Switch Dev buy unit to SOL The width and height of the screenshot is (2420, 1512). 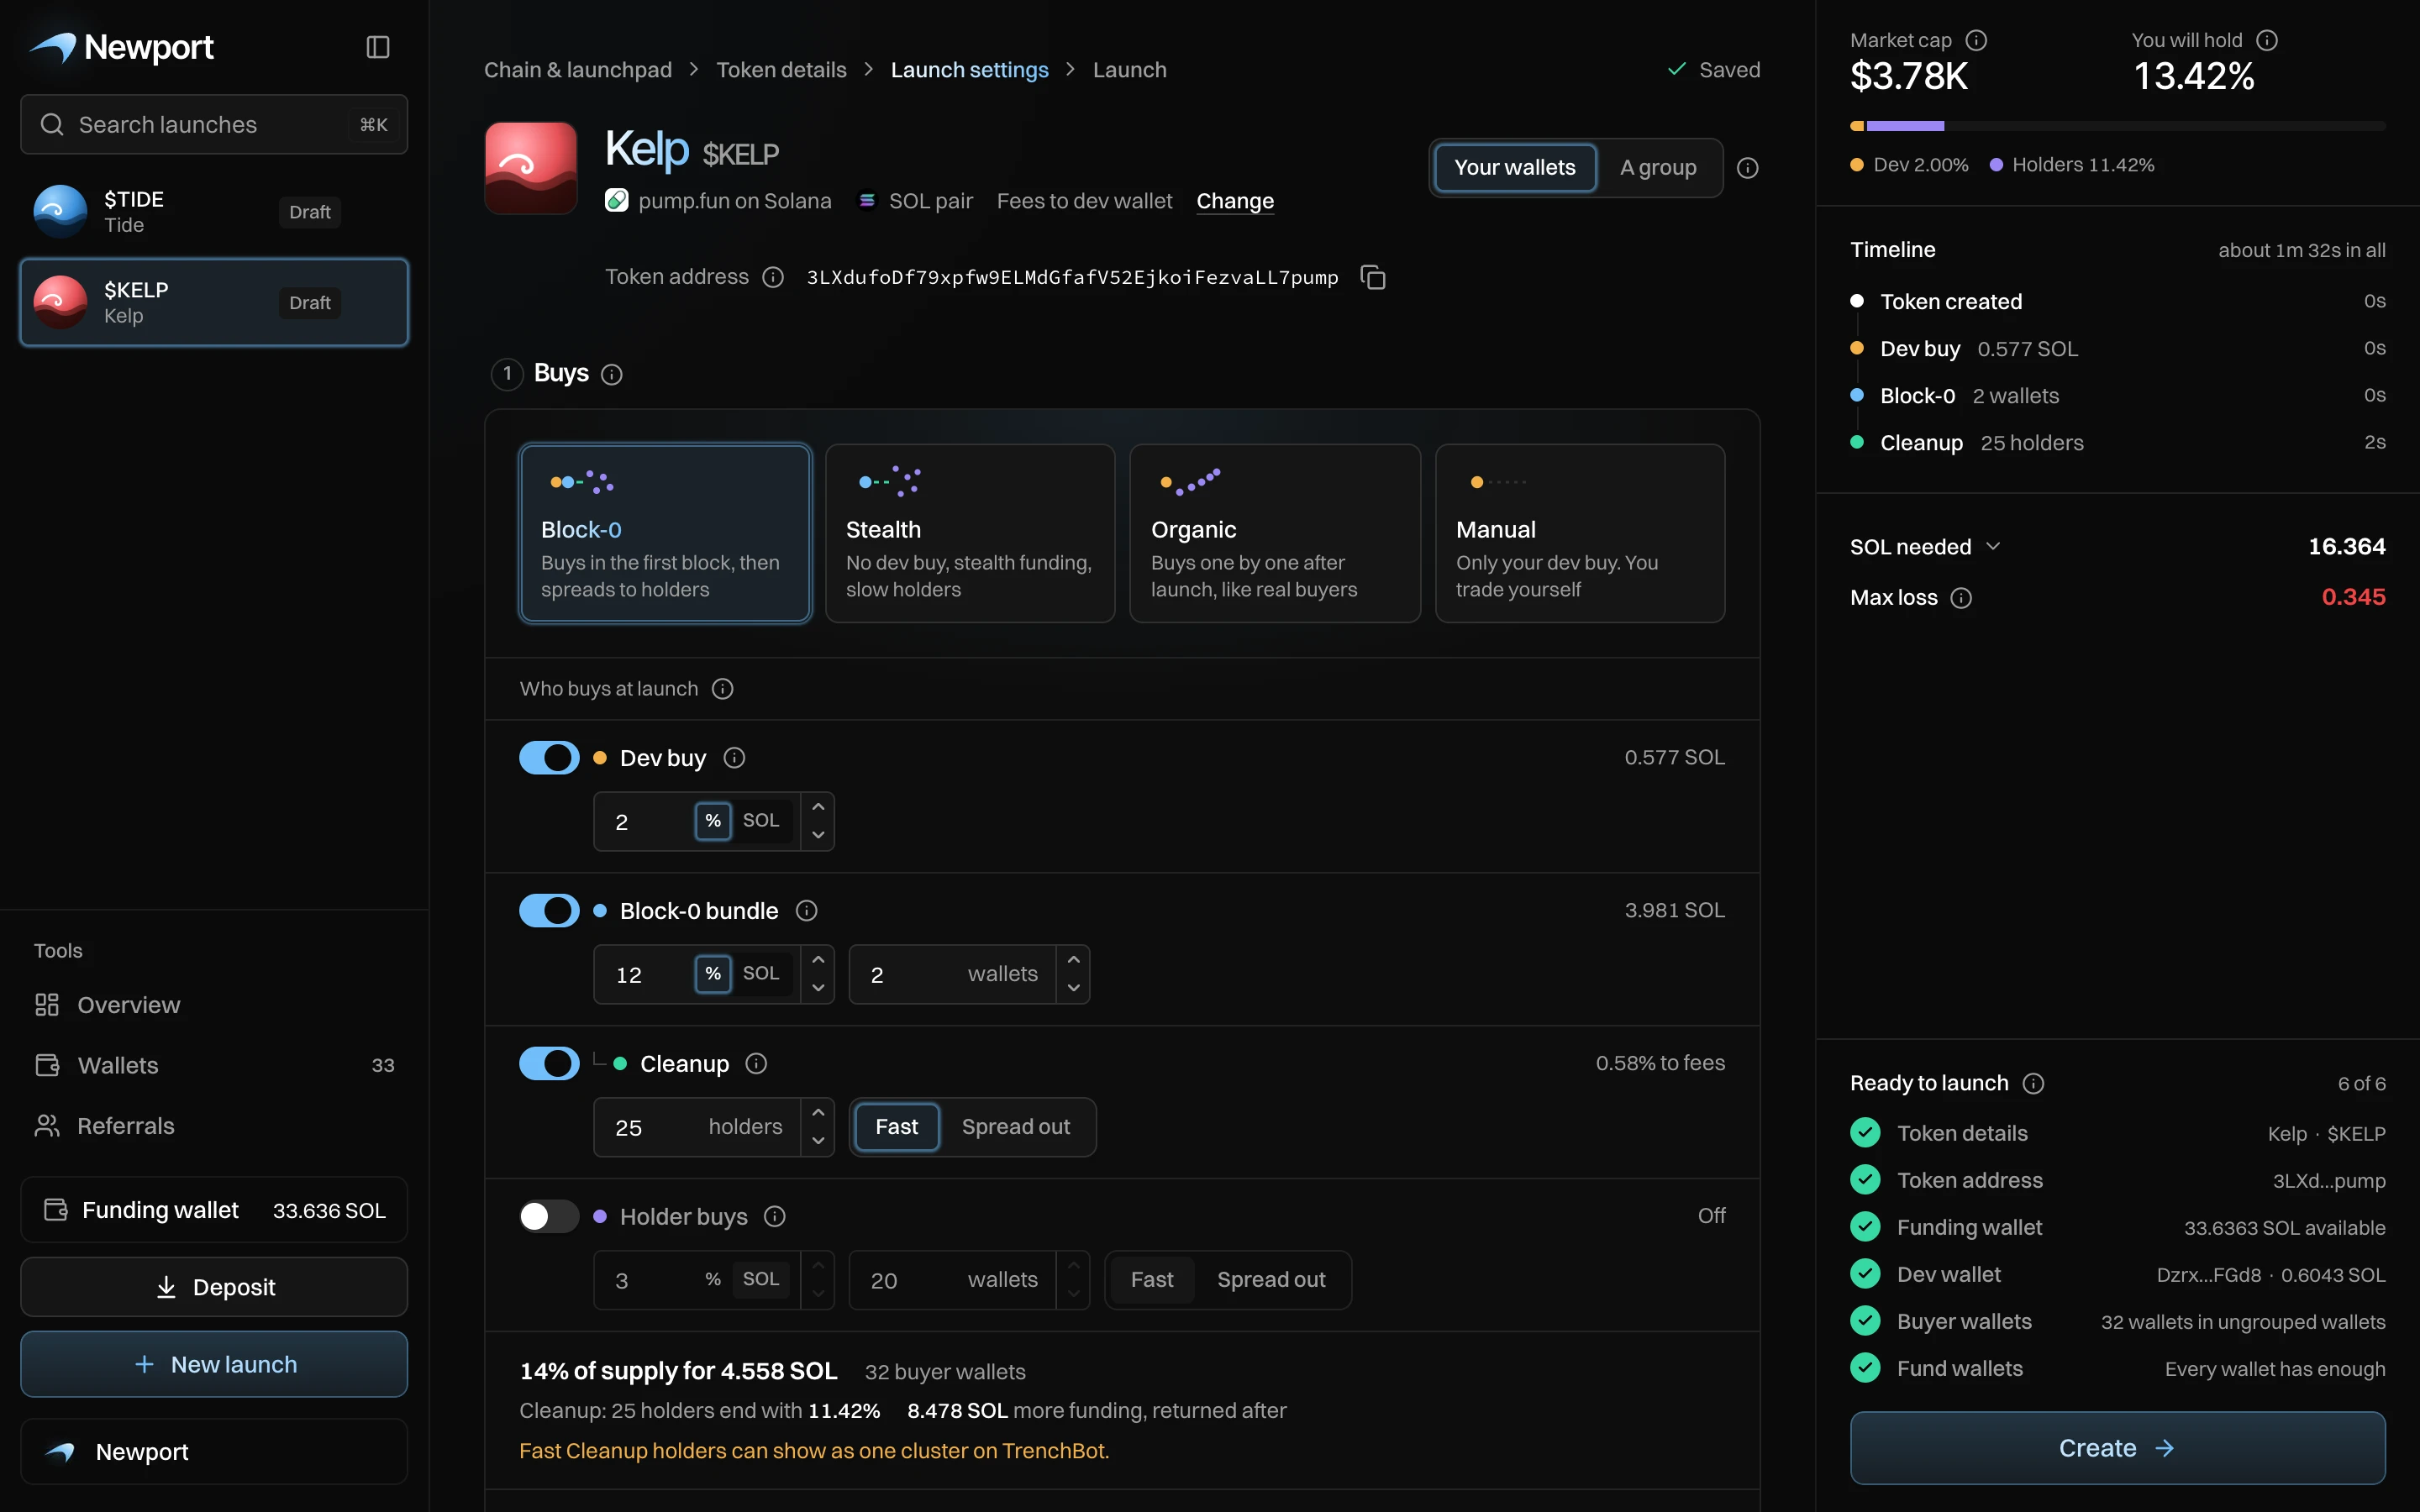[761, 821]
